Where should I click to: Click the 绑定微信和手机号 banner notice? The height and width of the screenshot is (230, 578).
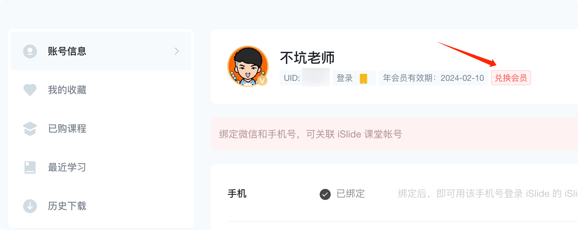tap(310, 134)
